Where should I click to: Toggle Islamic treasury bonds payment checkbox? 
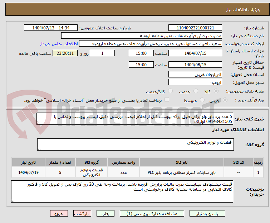coord(167,100)
